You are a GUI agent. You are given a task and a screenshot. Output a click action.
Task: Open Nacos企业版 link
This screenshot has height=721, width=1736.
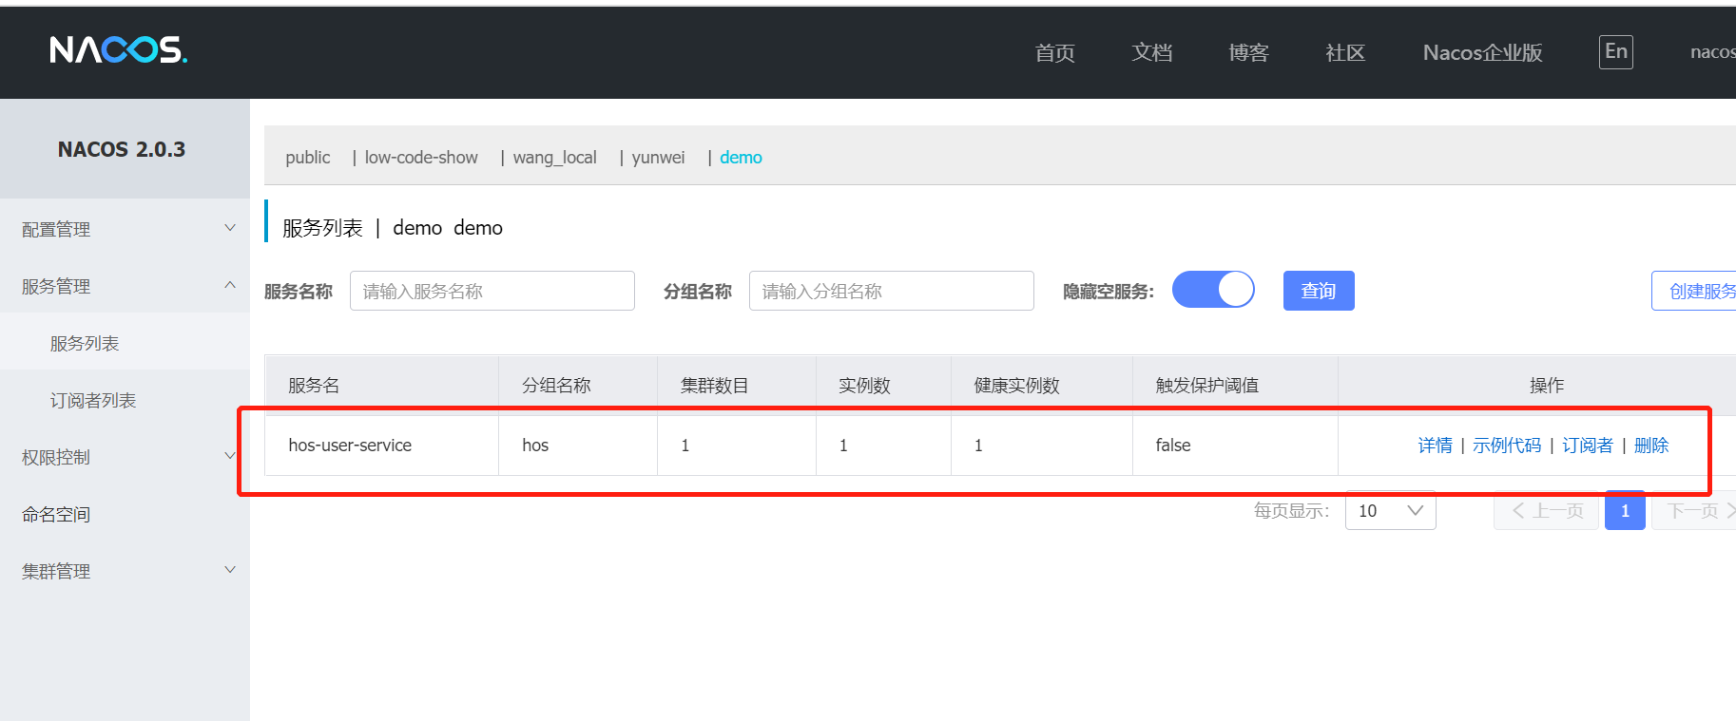[x=1482, y=52]
